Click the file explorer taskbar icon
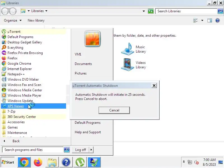Screen dimensions: 224x168 [52, 162]
